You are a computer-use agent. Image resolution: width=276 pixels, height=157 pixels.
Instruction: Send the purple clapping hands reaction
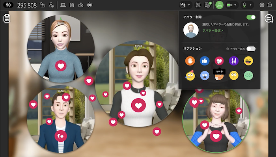234,61
